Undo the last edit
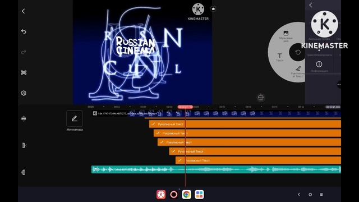Viewport: 359px width, 202px height. [x=24, y=31]
